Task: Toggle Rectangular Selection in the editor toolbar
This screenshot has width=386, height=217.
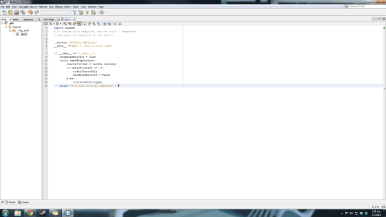Action: click(83, 24)
